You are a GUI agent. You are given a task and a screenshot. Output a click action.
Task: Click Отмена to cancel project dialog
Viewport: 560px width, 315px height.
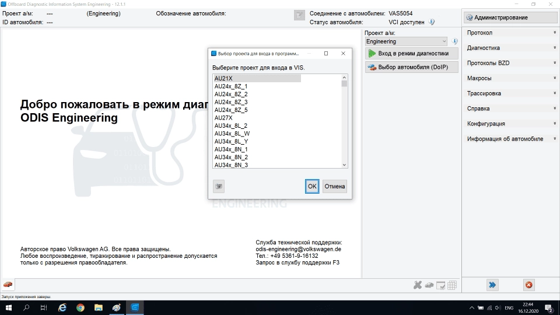(335, 186)
